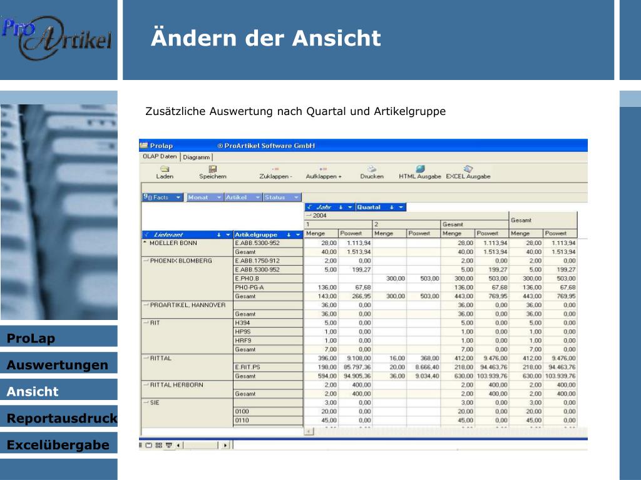Click the slide photo of stacked folders
This screenshot has width=641, height=480.
[x=59, y=212]
